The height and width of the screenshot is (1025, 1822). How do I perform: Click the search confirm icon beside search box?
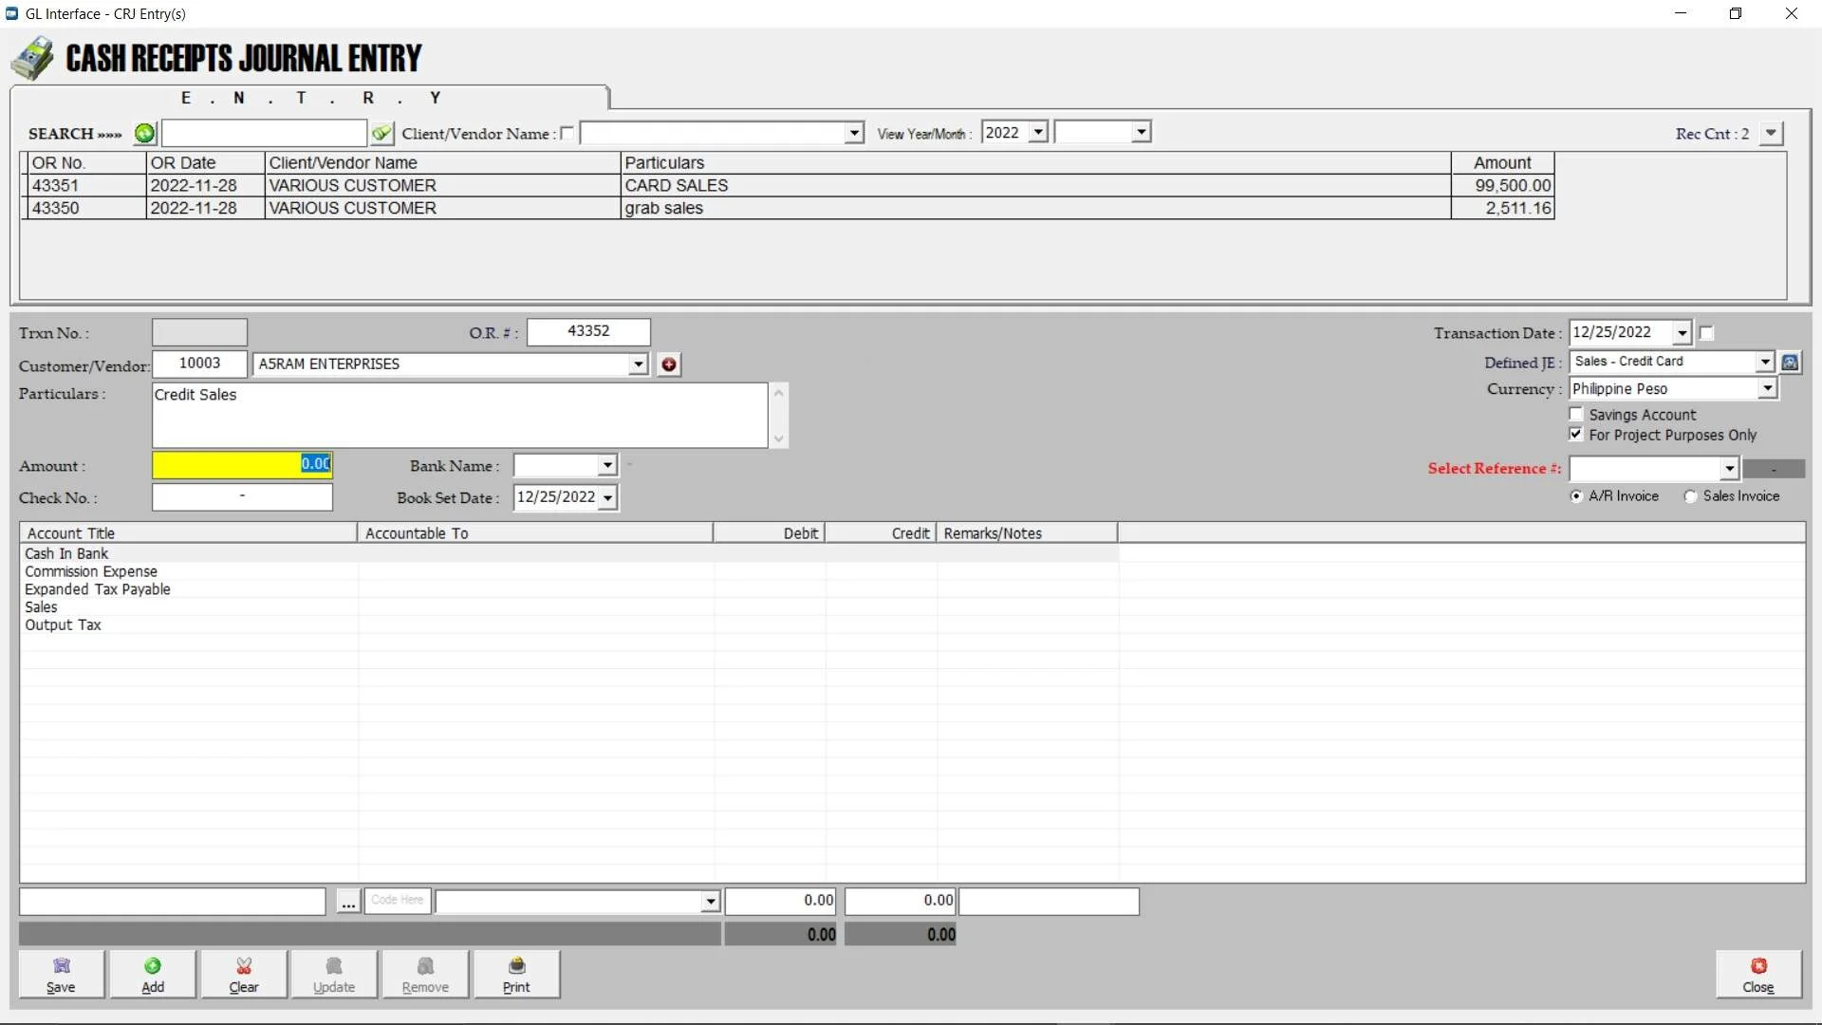pos(381,134)
